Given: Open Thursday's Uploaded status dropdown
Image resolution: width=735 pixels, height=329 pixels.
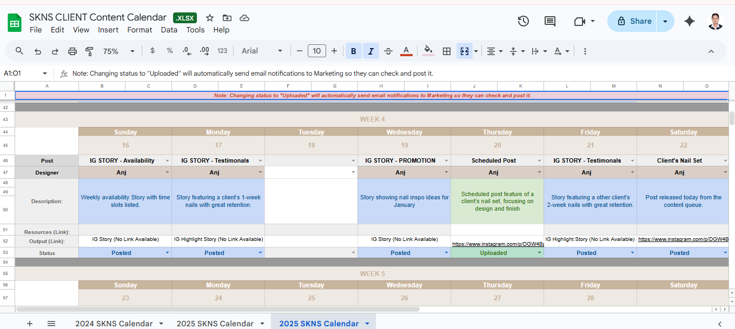Looking at the screenshot, I should click(539, 253).
